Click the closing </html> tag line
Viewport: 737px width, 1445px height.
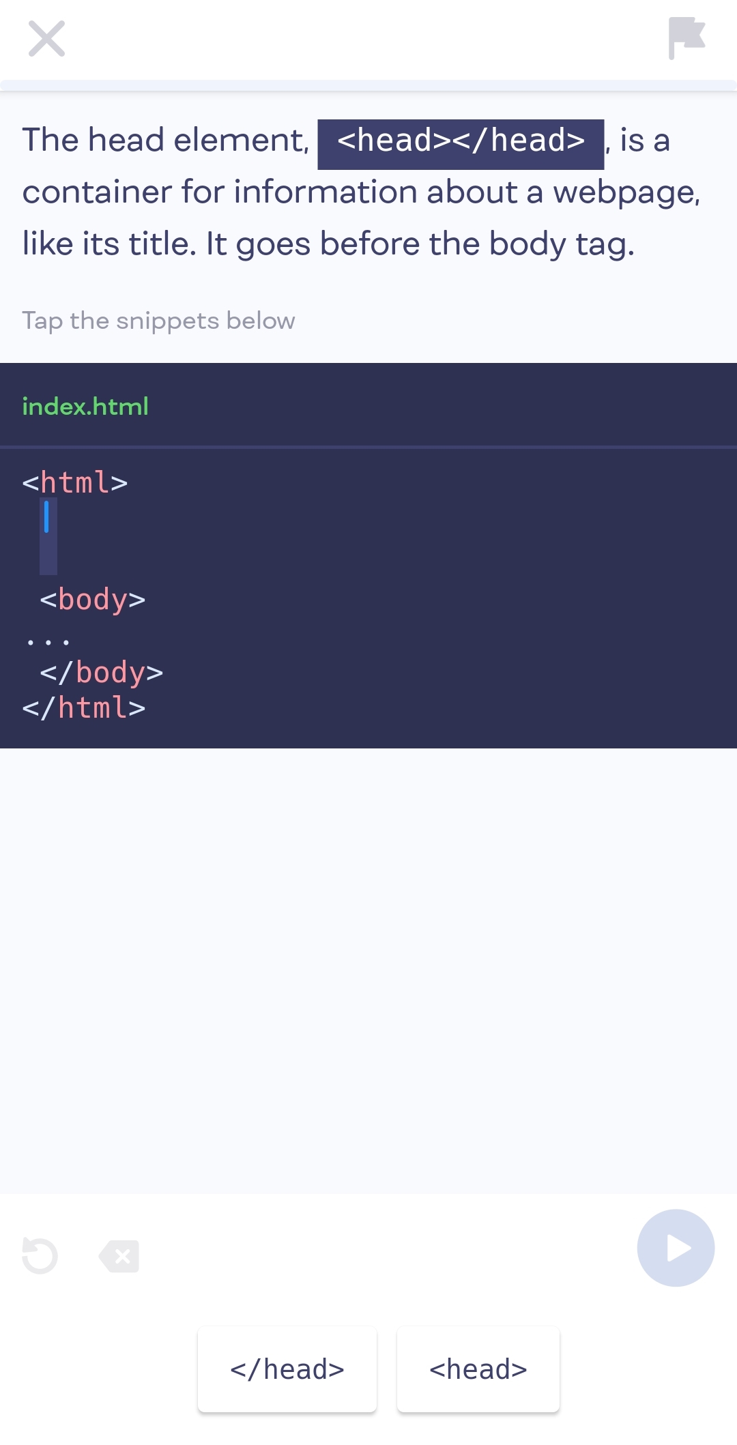click(x=84, y=707)
